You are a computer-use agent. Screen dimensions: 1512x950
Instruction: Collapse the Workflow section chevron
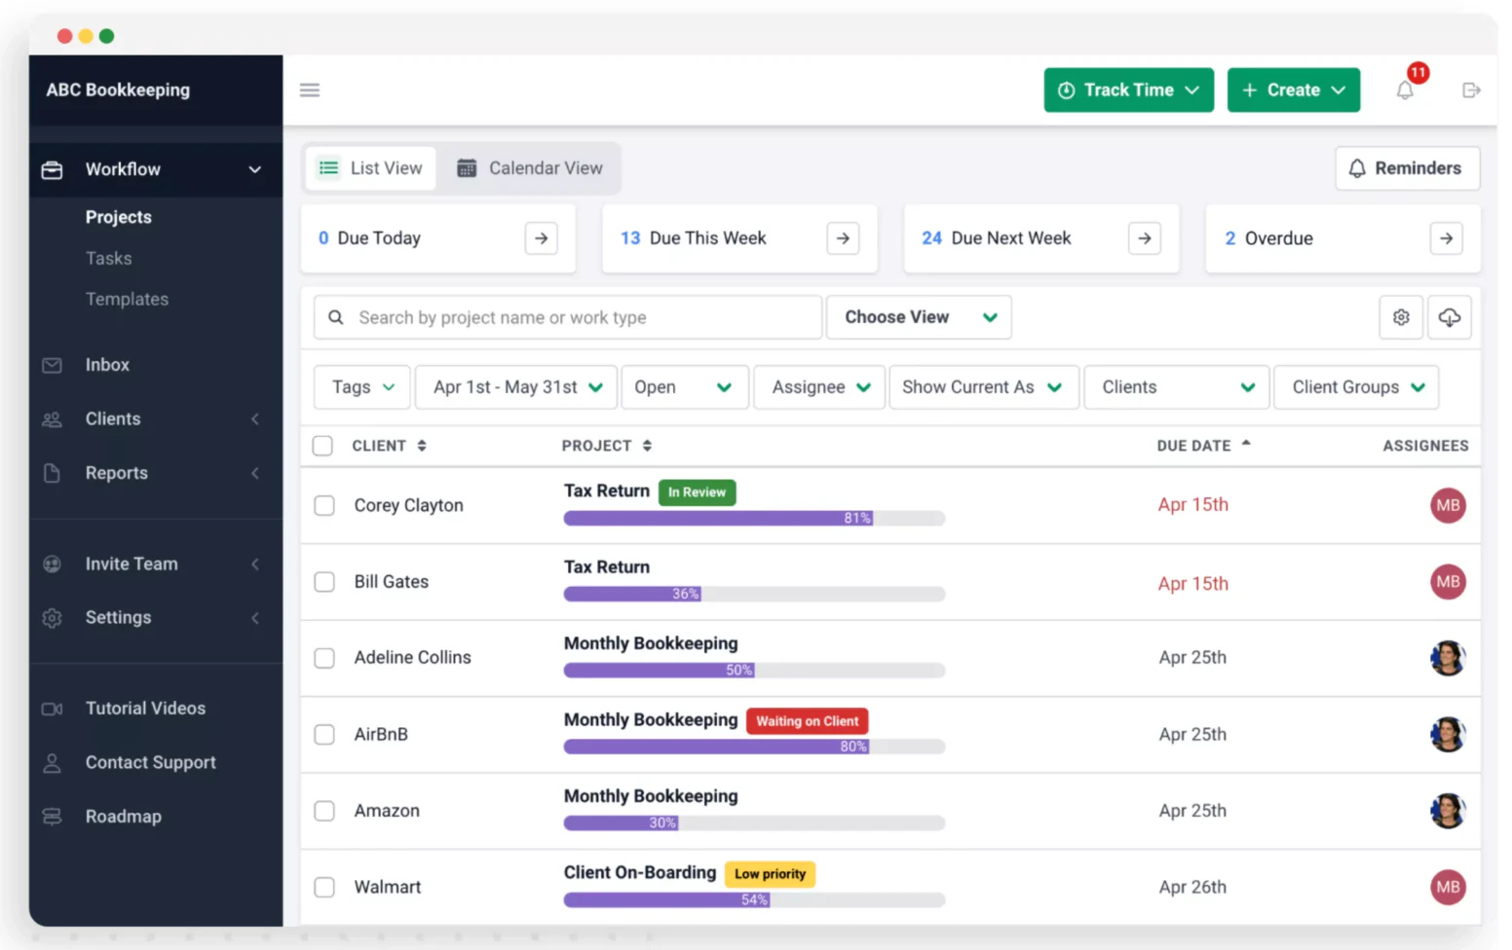click(255, 170)
